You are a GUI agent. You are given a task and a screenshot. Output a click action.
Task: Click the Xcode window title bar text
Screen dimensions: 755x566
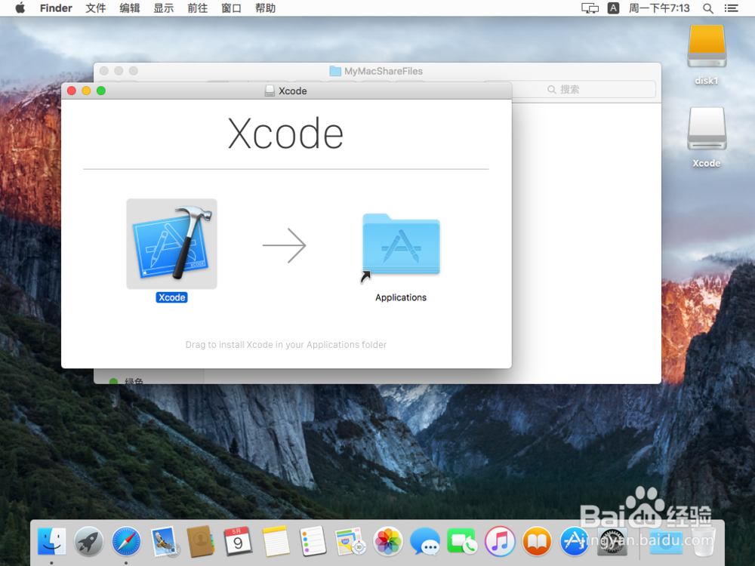[293, 91]
